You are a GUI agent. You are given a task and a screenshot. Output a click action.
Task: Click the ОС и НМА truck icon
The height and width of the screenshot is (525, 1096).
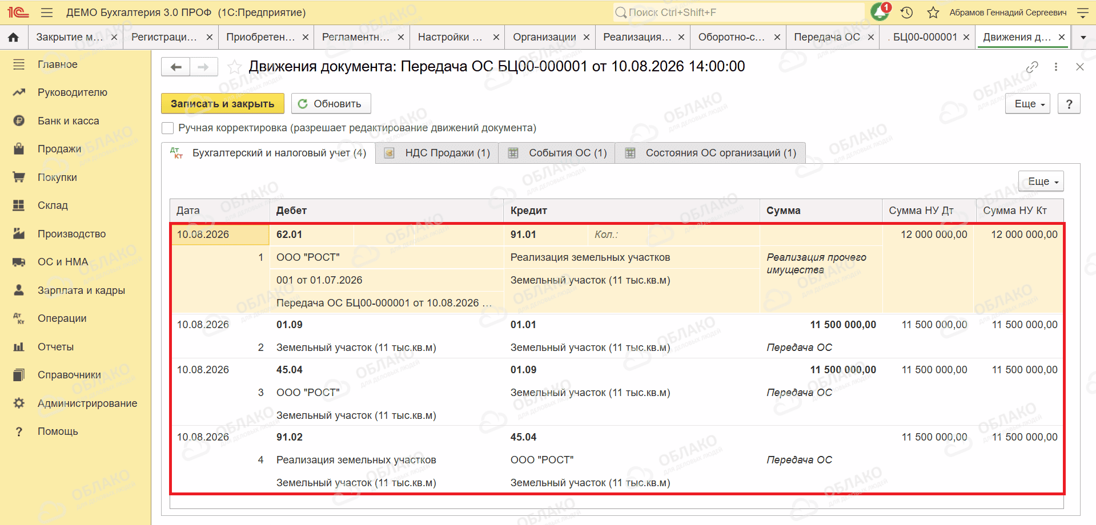coord(19,262)
